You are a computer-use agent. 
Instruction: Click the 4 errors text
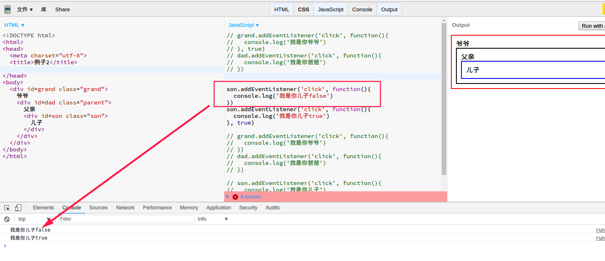[250, 197]
